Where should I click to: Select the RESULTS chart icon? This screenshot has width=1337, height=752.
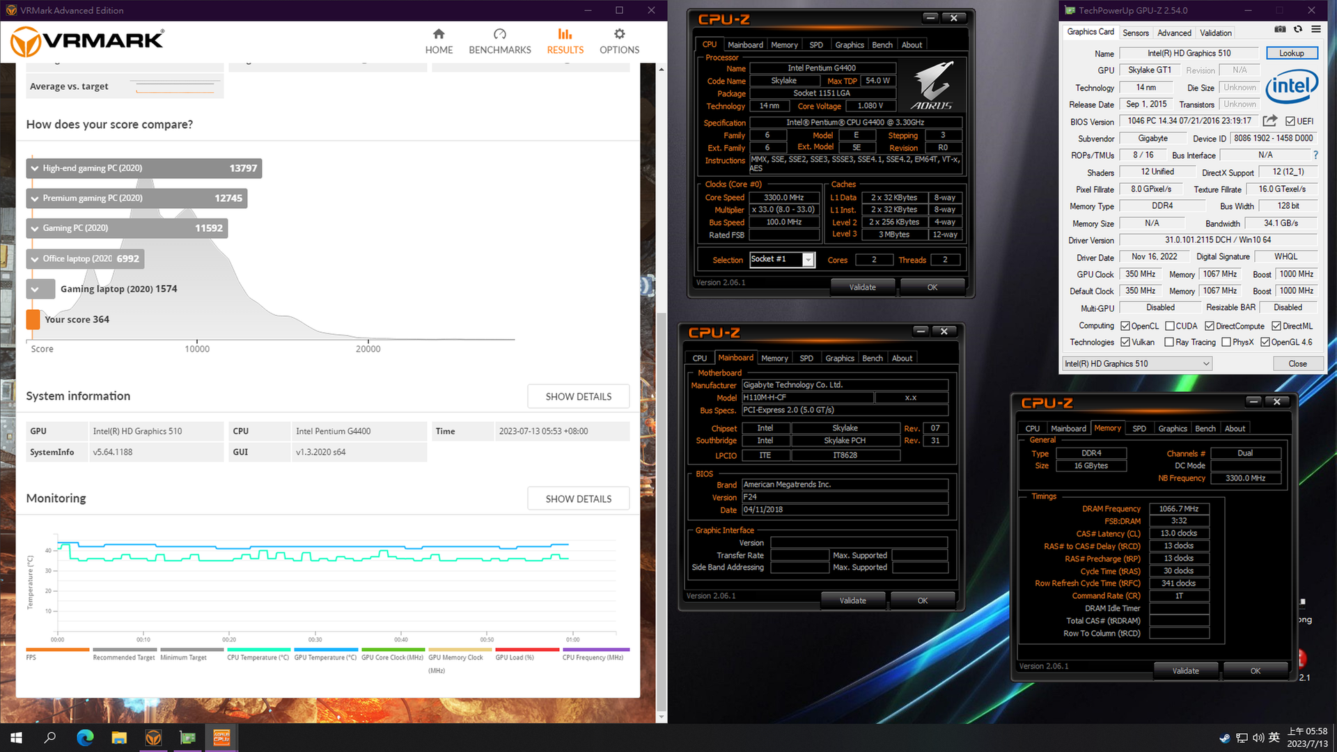tap(565, 34)
